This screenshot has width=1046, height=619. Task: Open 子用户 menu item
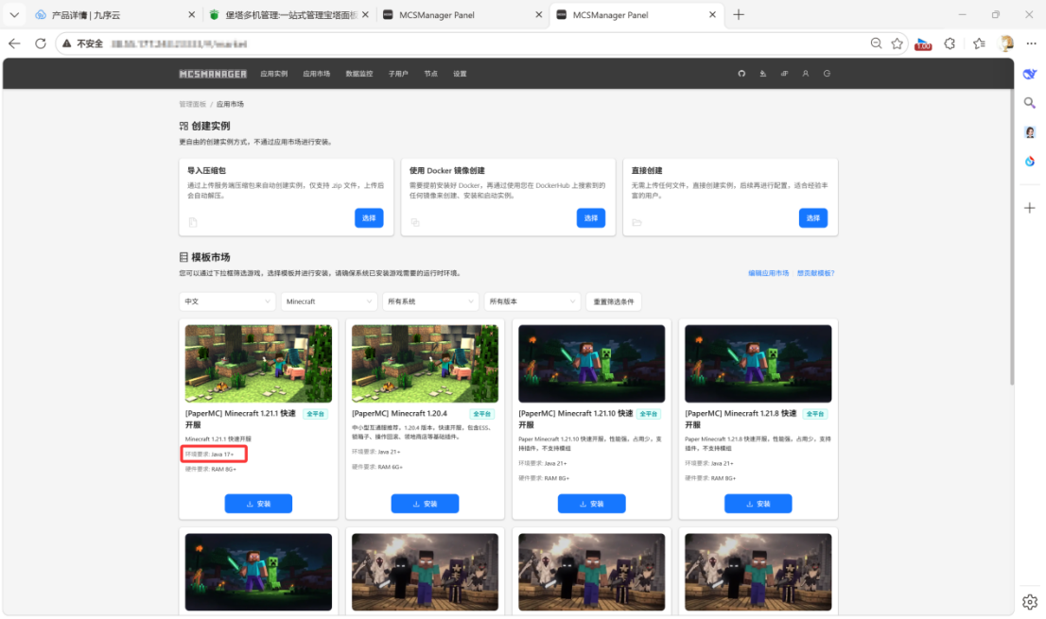click(398, 74)
